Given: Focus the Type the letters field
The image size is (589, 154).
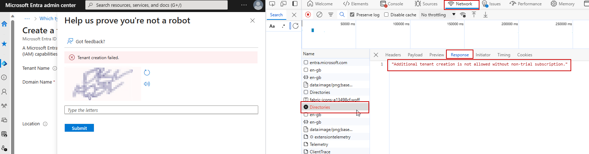Looking at the screenshot, I should point(161,110).
